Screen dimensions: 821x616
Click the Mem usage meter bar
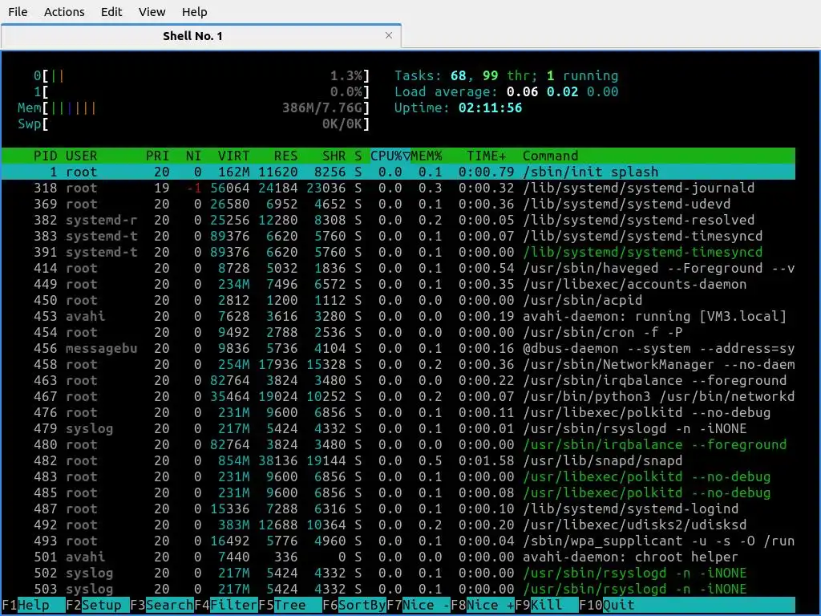[194, 108]
